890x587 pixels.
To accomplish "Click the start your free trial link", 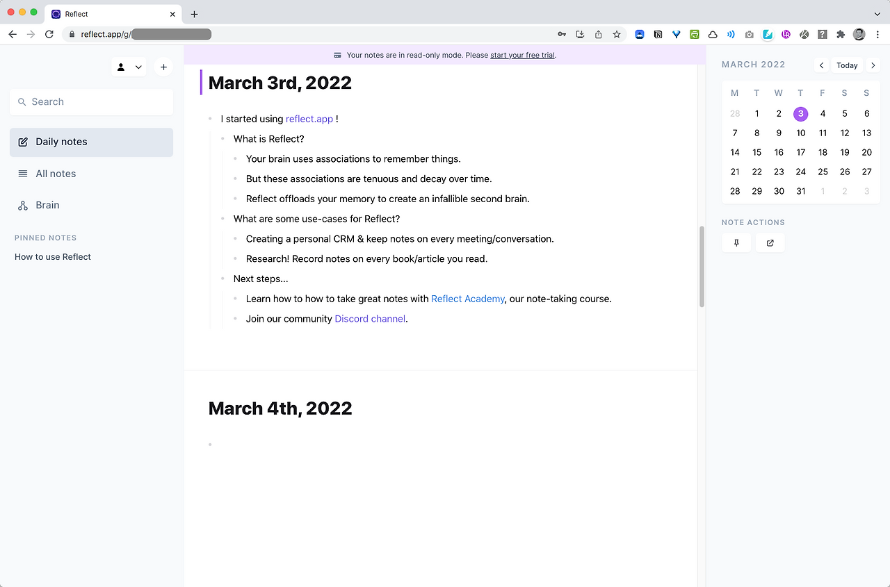I will [x=522, y=55].
